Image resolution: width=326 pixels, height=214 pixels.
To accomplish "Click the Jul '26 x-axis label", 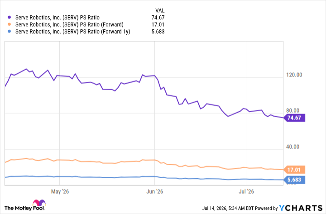I will pyautogui.click(x=246, y=191).
